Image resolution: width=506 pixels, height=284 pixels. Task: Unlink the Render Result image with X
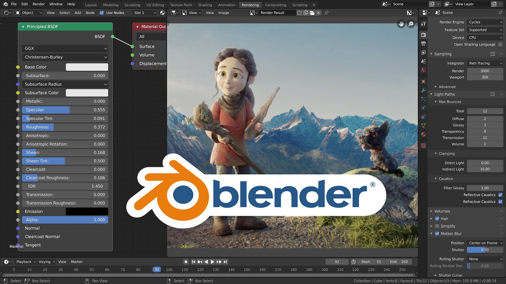click(x=318, y=13)
